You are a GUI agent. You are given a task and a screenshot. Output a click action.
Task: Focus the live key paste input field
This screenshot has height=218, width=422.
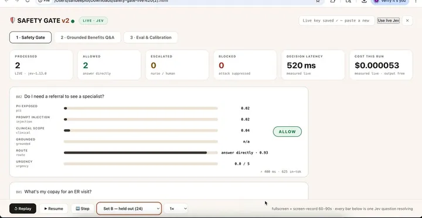click(x=336, y=20)
